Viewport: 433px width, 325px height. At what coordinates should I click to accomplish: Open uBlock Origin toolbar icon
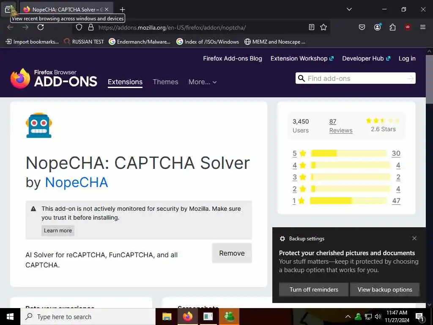(x=408, y=27)
